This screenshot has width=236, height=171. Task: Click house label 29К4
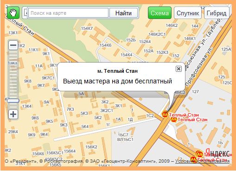(13, 132)
